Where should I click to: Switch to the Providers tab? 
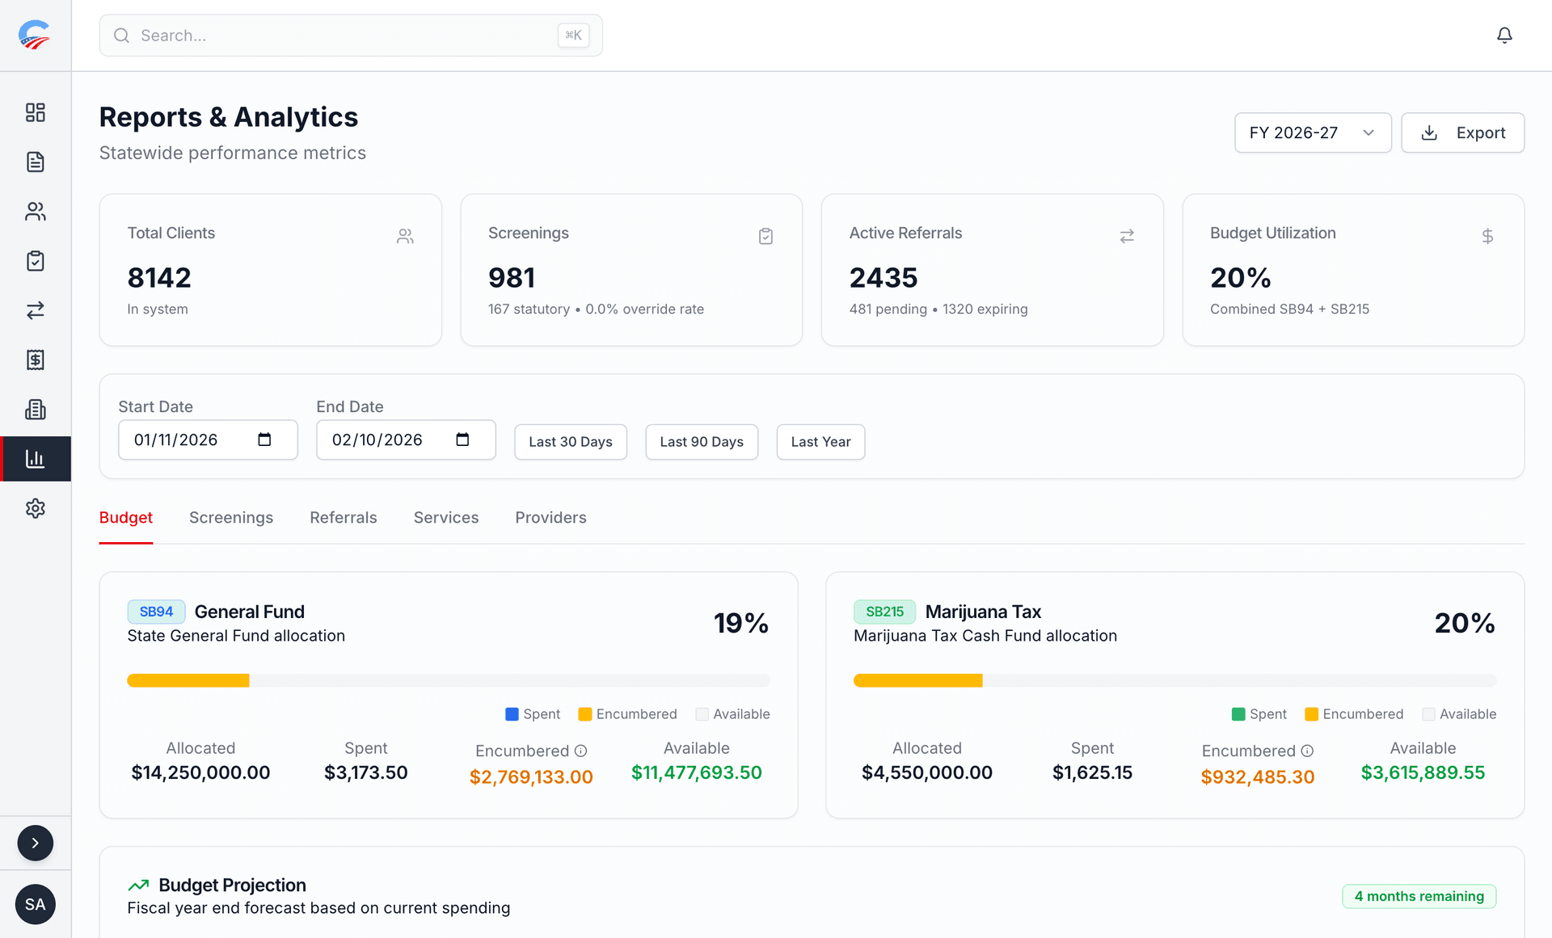tap(550, 517)
